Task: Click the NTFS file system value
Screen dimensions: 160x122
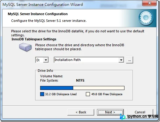Action: pyautogui.click(x=80, y=80)
